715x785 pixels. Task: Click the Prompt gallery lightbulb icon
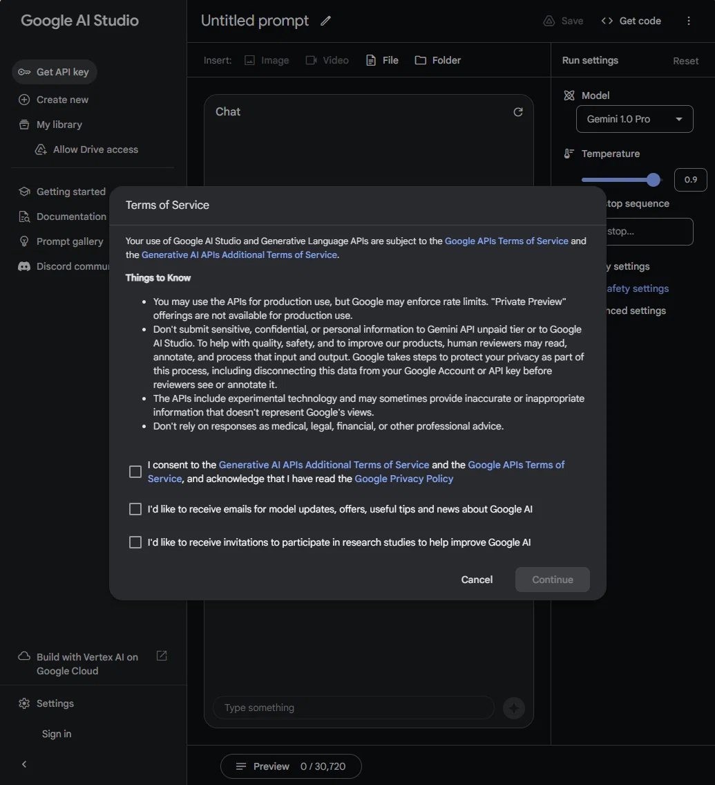[x=24, y=241]
